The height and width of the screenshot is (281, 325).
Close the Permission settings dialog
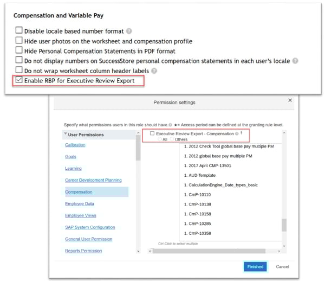[290, 100]
